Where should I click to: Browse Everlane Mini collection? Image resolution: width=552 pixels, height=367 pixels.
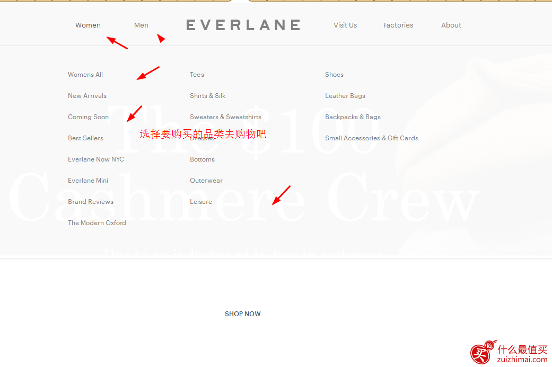[88, 181]
